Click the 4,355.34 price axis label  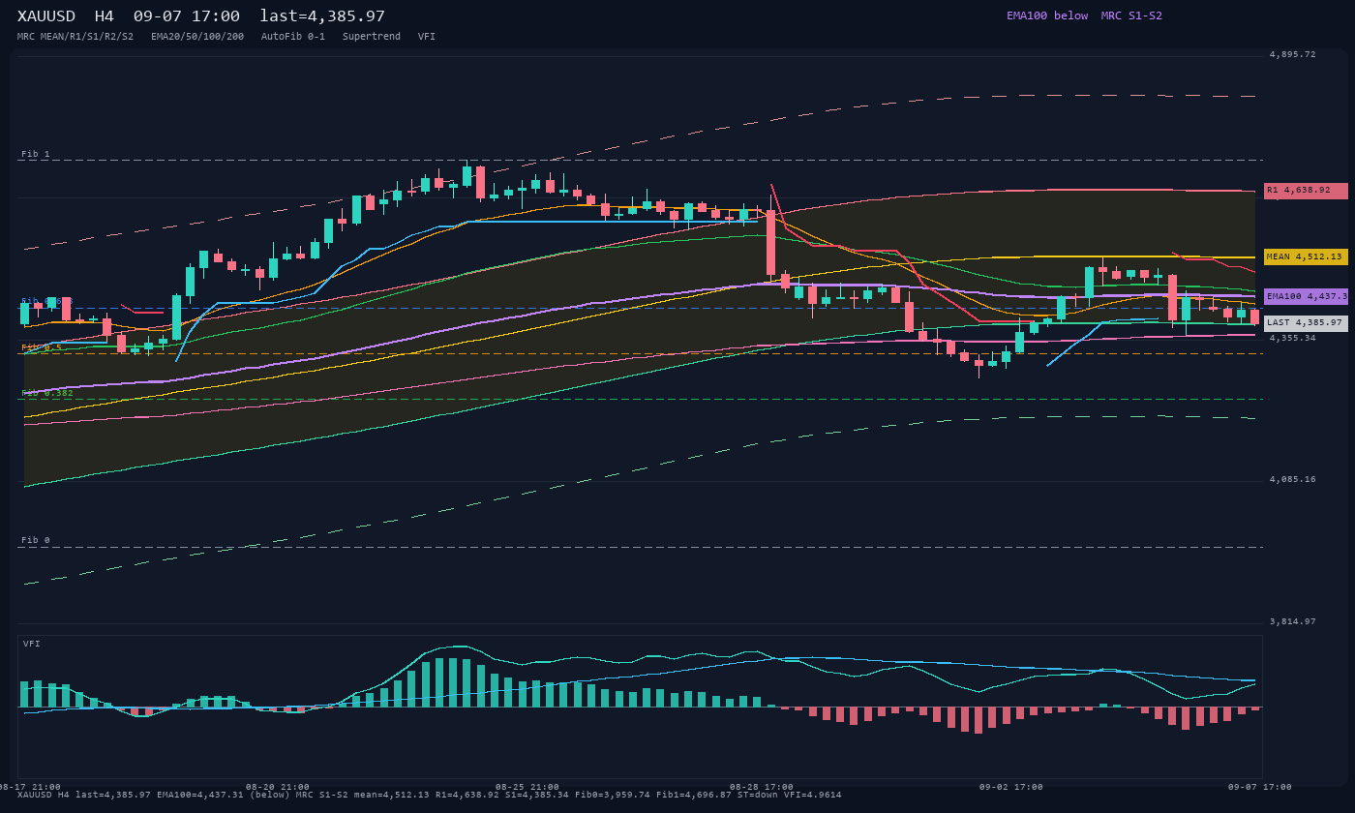click(x=1293, y=338)
